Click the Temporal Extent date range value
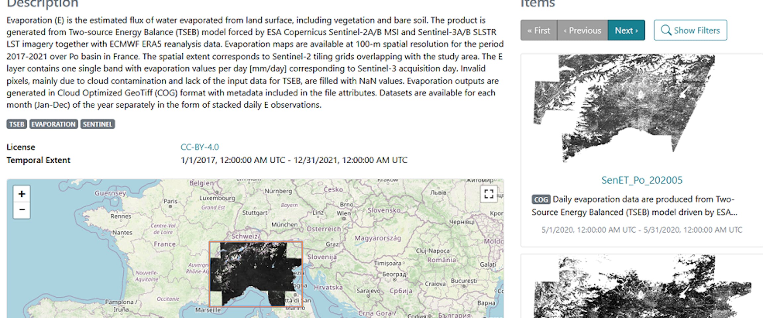This screenshot has height=318, width=763. pos(294,160)
